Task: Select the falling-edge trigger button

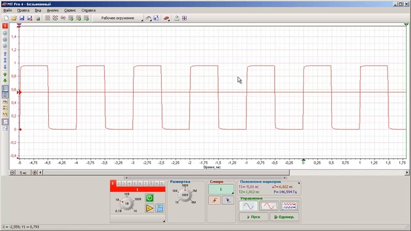Action: (228, 200)
